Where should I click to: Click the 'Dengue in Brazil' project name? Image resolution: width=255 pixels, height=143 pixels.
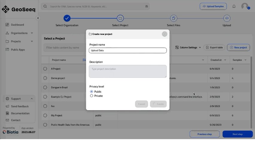tap(59, 87)
